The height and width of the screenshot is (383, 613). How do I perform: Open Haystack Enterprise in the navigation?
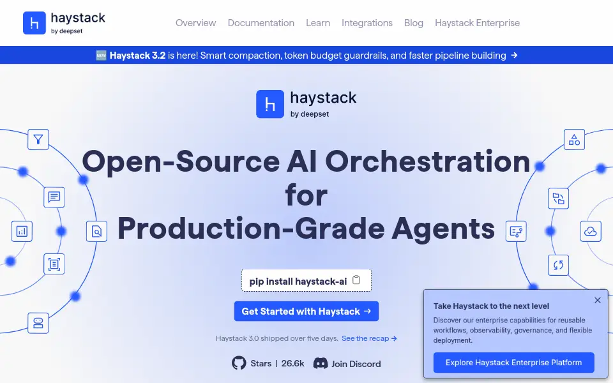[477, 23]
